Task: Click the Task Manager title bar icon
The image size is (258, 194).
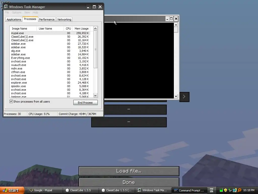Action: (6, 7)
